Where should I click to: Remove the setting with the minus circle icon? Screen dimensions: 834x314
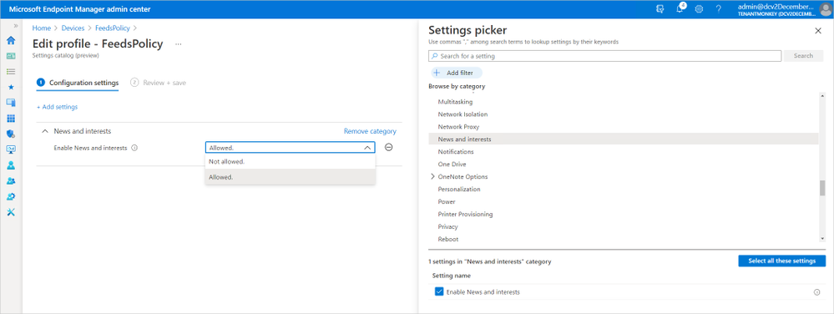388,148
